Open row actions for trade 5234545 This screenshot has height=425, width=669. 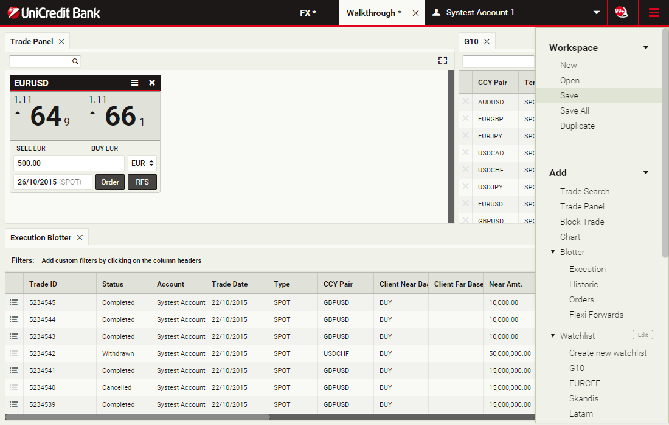click(x=14, y=302)
